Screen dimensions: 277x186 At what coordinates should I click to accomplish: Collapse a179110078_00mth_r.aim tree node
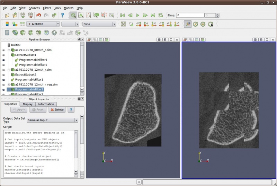(9, 50)
